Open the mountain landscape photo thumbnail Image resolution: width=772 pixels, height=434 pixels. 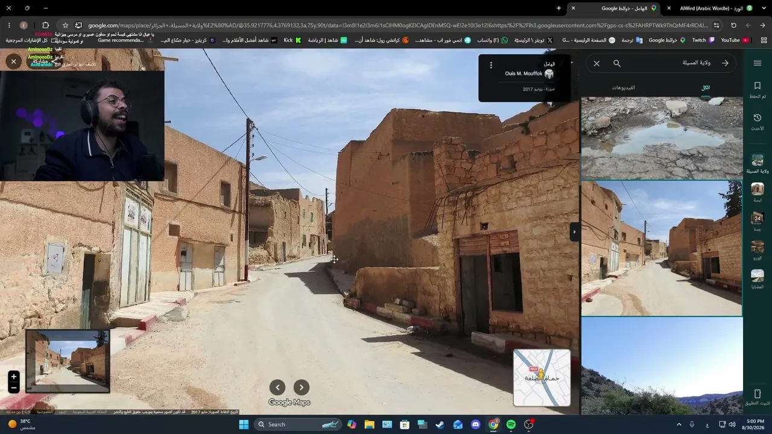click(662, 366)
